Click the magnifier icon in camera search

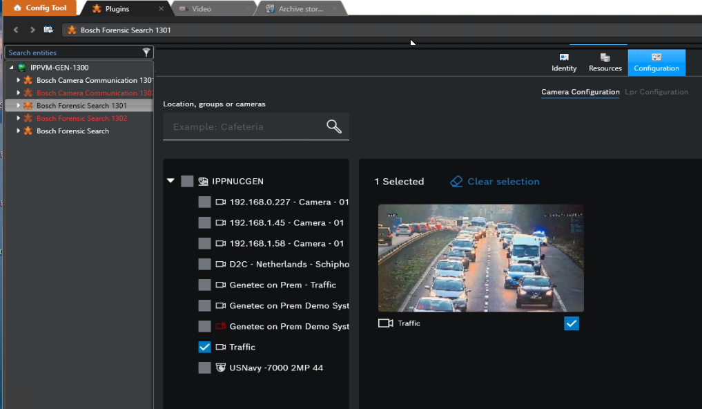[334, 126]
